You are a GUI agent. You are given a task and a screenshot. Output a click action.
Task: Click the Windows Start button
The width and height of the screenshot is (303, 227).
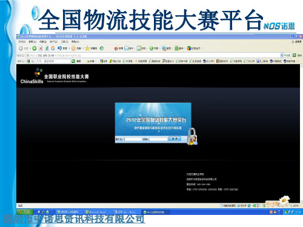(x=25, y=212)
